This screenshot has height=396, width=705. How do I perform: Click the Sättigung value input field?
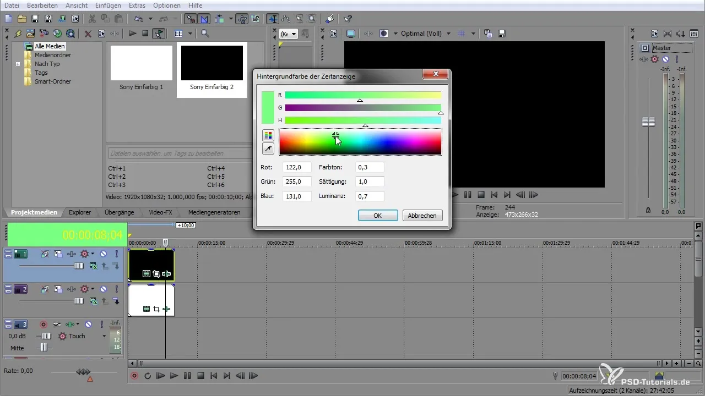coord(370,182)
